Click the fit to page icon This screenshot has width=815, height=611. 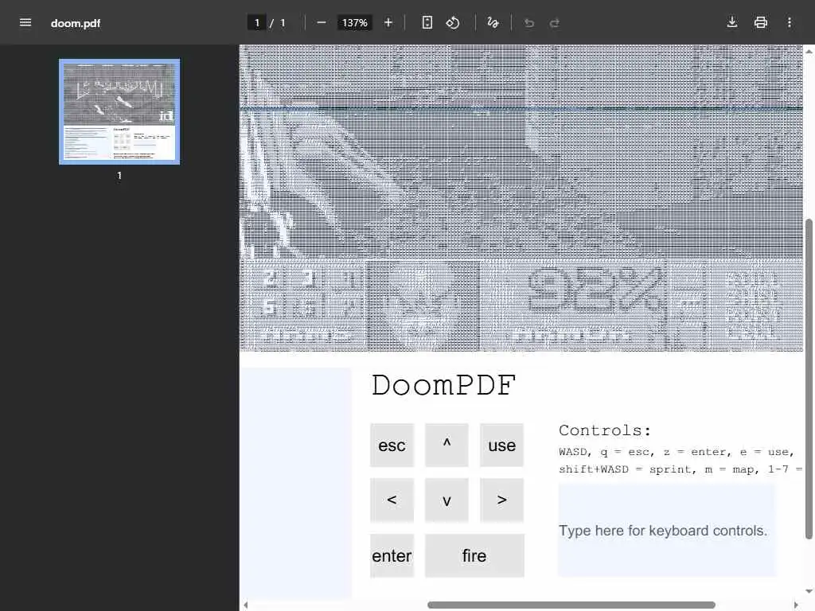coord(427,22)
